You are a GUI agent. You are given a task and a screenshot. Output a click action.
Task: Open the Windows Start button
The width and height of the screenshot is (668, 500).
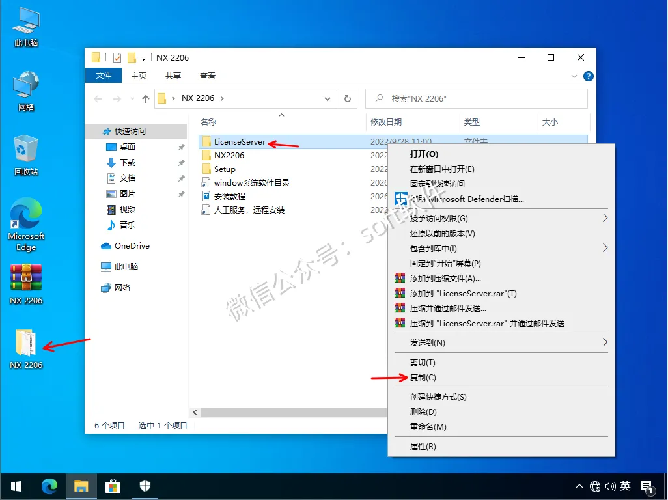[x=16, y=486]
